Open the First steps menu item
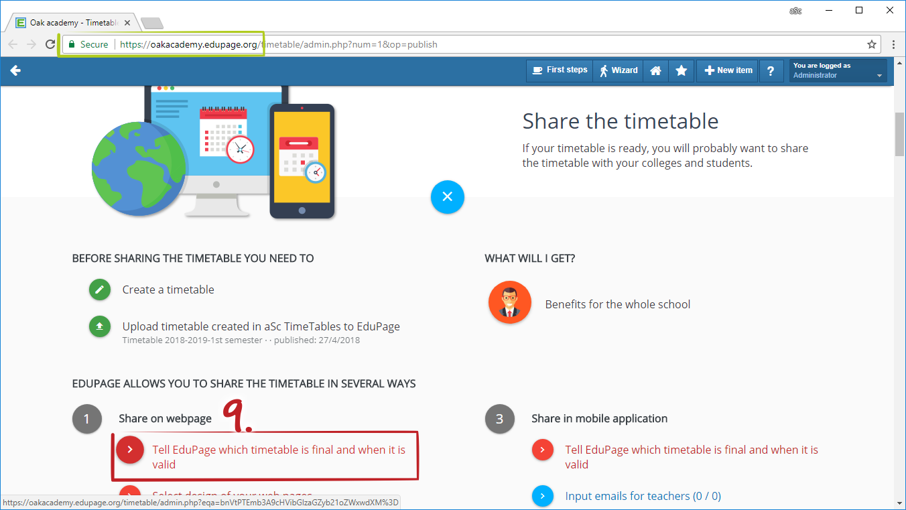906x510 pixels. click(560, 70)
